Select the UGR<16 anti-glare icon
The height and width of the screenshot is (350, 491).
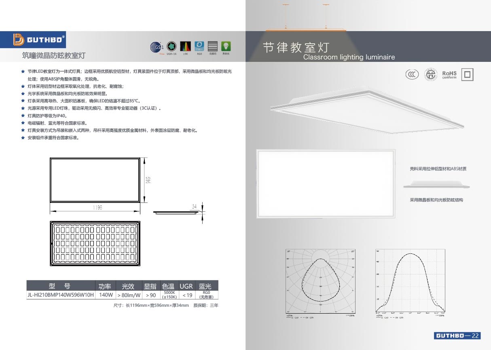click(x=171, y=46)
